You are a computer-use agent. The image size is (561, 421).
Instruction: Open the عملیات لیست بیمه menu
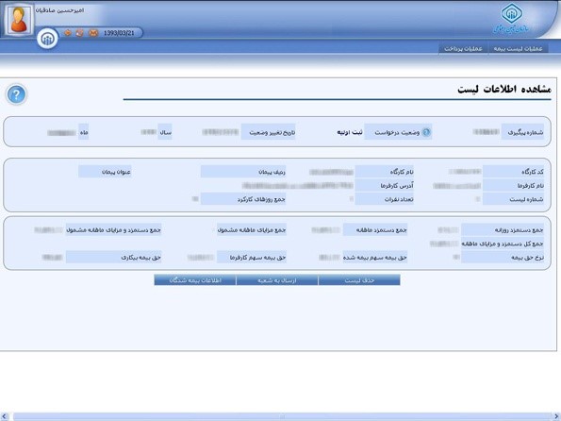click(518, 48)
